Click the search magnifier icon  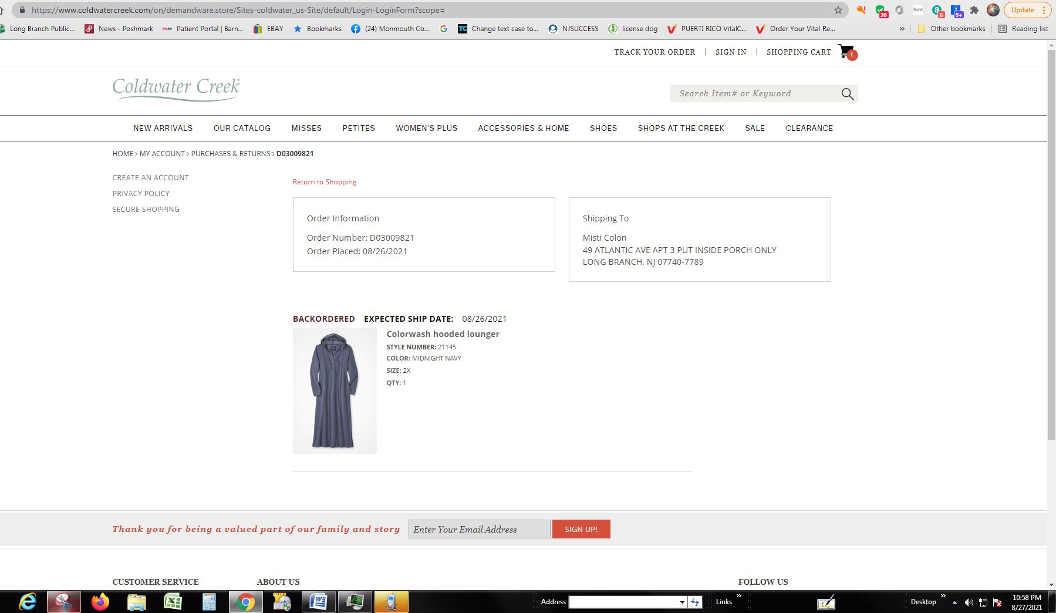(847, 93)
